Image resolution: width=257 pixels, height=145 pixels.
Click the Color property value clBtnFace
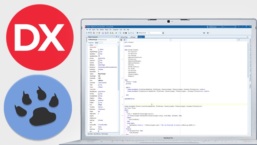pyautogui.click(x=100, y=80)
